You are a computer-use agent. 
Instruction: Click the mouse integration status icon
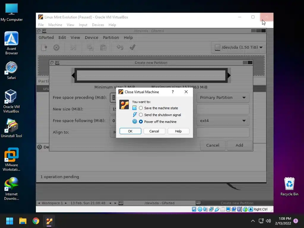point(245,209)
